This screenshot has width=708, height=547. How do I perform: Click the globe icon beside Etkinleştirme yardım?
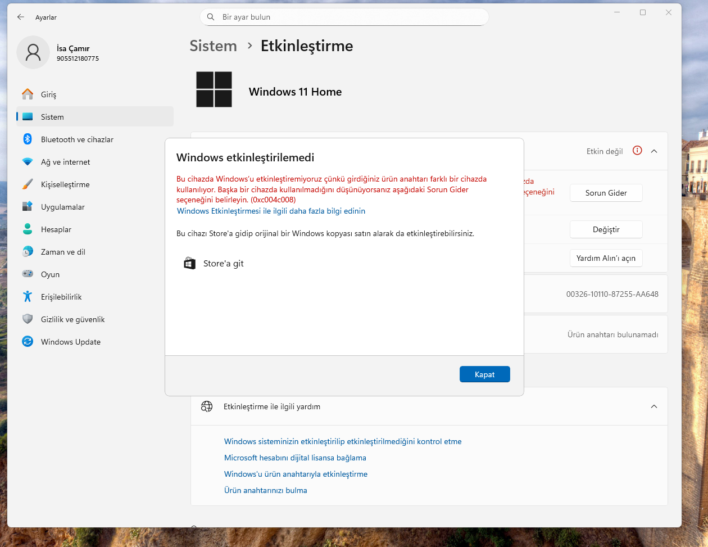[x=207, y=406]
